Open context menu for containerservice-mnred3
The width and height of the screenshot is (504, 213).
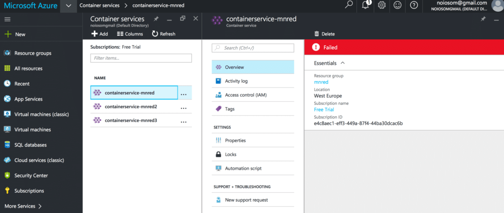pos(184,122)
